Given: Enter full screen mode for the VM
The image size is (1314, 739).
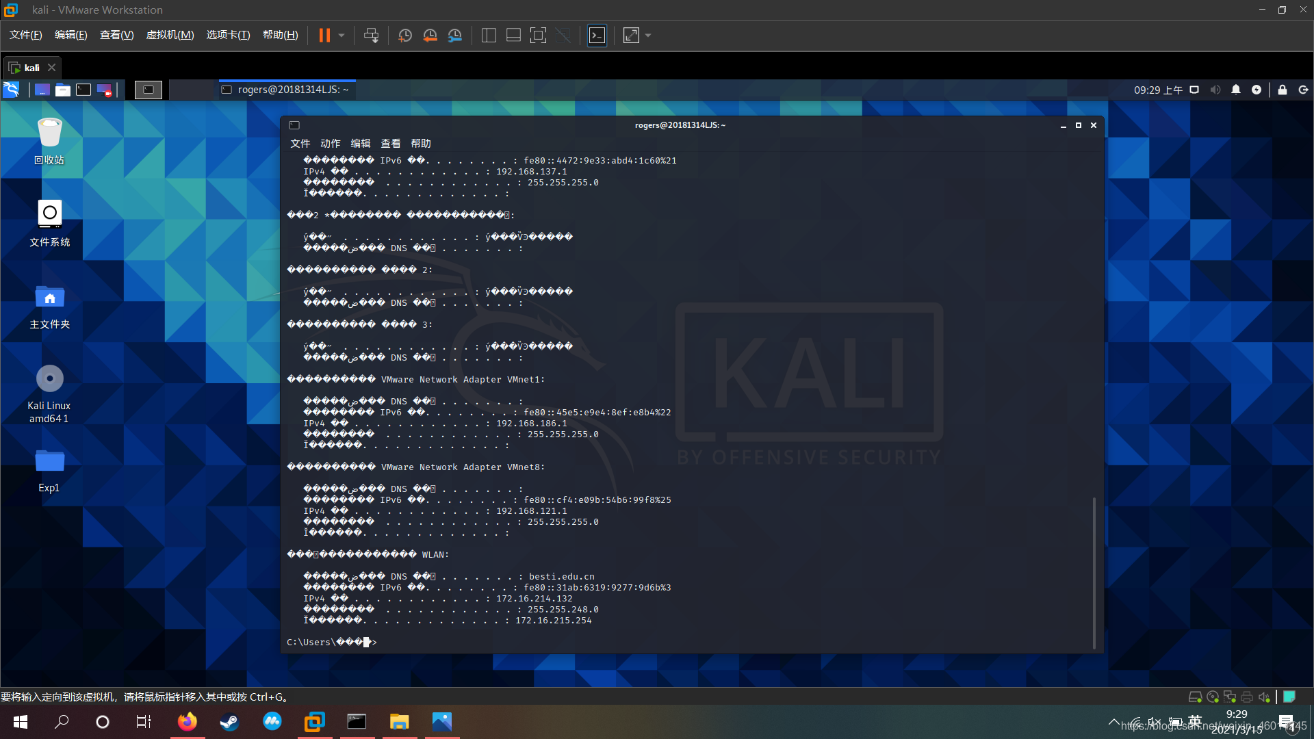Looking at the screenshot, I should pos(538,35).
